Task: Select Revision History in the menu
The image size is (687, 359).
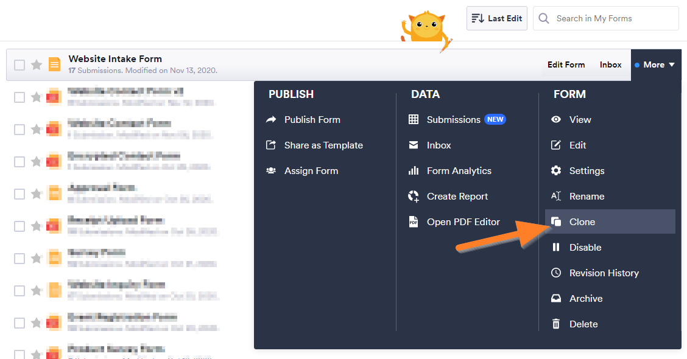Action: (x=604, y=273)
